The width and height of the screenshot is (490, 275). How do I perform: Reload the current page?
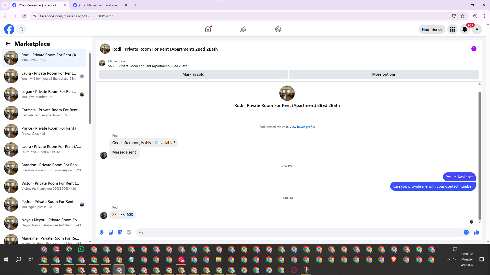coord(24,16)
